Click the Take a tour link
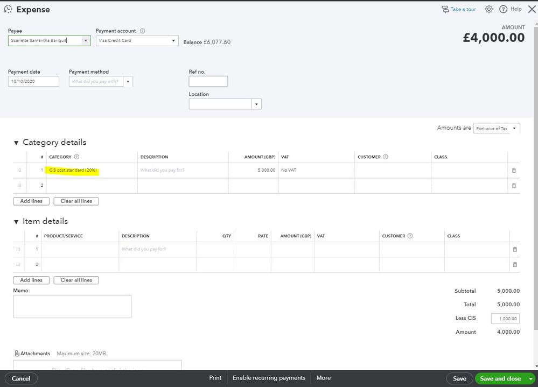This screenshot has height=387, width=538. point(458,9)
